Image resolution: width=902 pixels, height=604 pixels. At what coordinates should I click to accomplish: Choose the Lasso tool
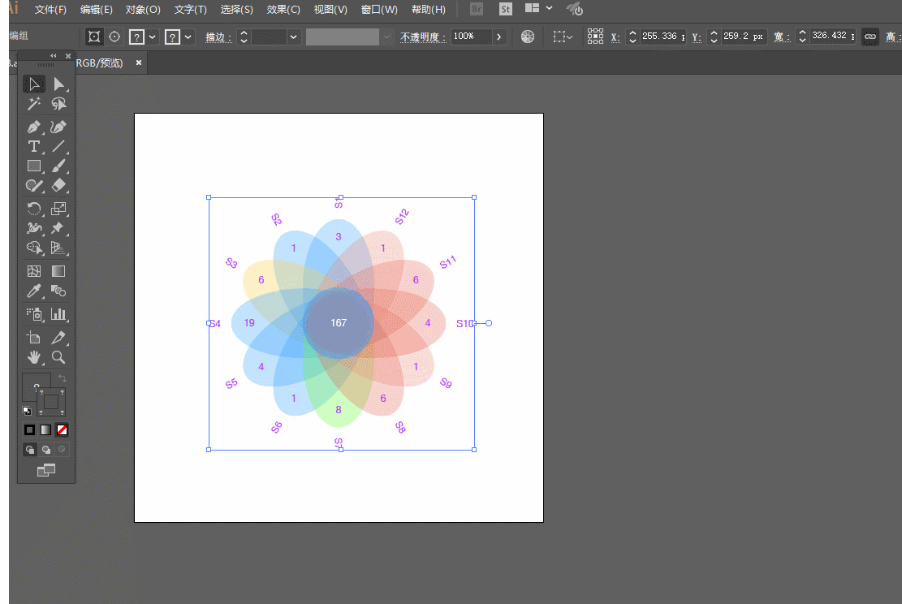[x=58, y=104]
